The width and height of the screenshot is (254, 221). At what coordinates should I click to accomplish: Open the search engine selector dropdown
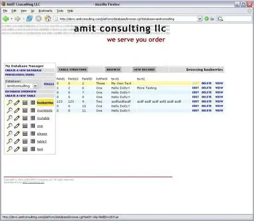(x=220, y=19)
